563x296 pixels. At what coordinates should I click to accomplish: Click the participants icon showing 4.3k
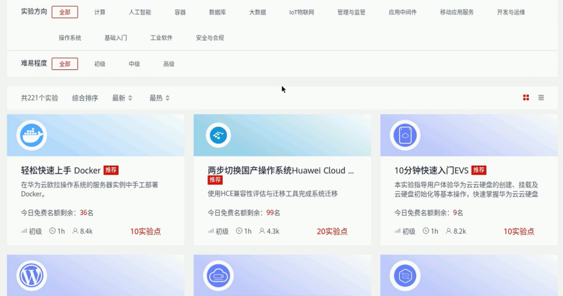pyautogui.click(x=262, y=231)
